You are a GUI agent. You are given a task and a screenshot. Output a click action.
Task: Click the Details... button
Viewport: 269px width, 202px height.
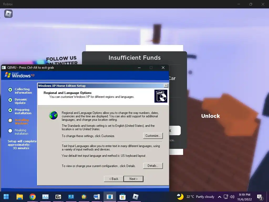[153, 166]
